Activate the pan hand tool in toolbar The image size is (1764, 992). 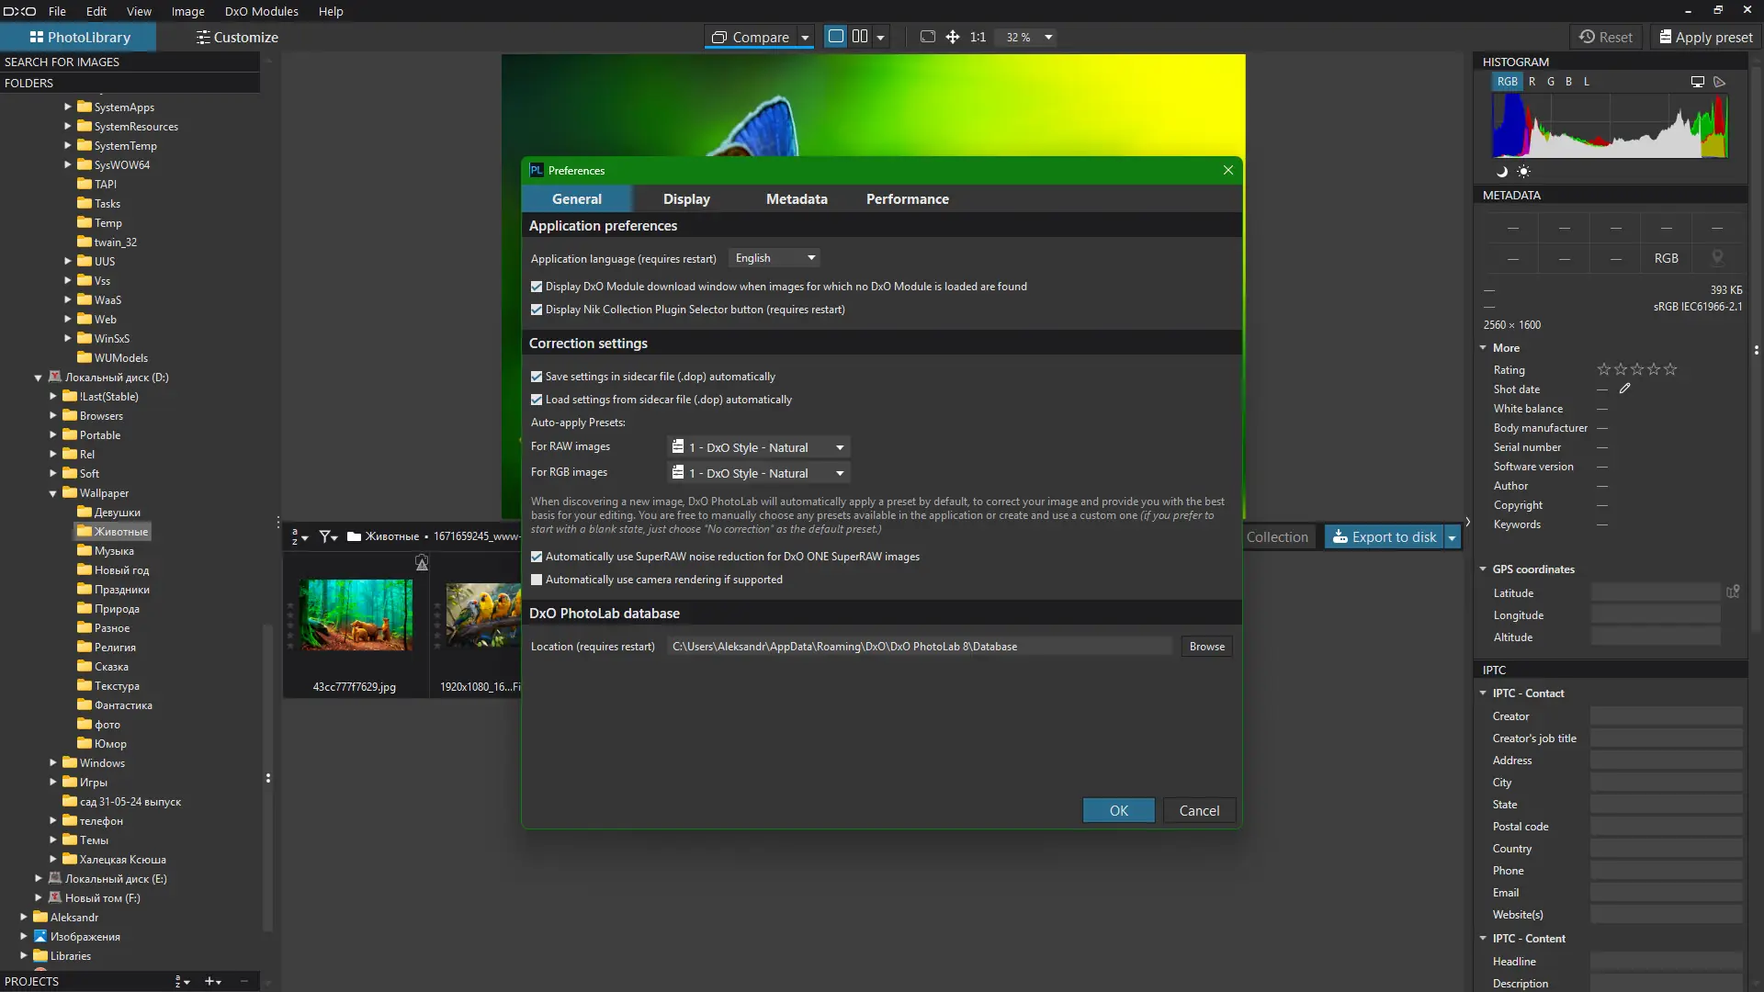tap(953, 37)
